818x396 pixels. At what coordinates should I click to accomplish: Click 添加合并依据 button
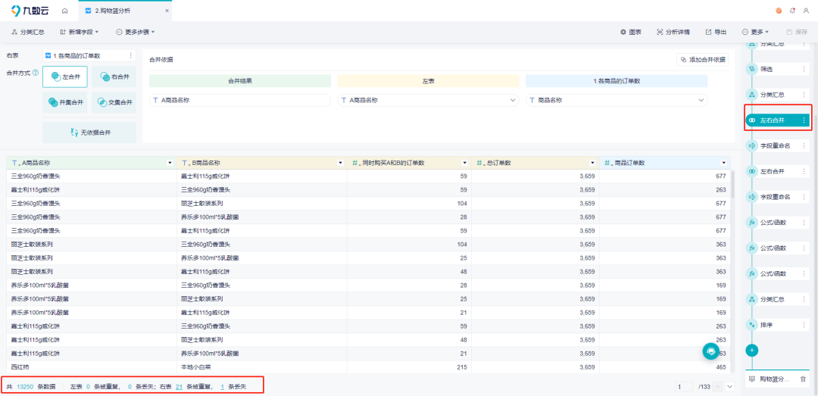click(x=702, y=60)
